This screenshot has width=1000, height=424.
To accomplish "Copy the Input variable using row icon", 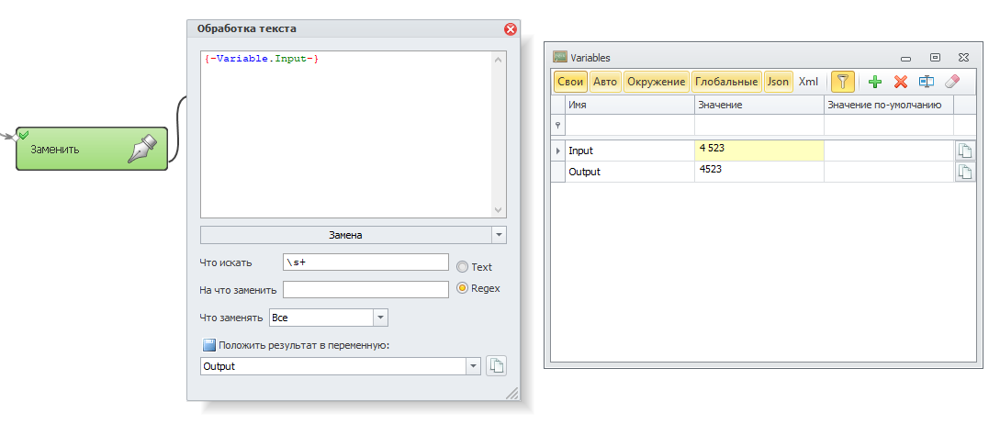I will (964, 151).
